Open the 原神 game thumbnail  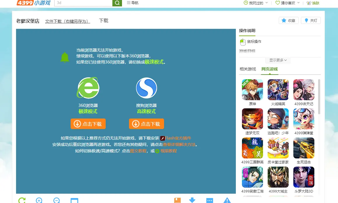[252, 90]
